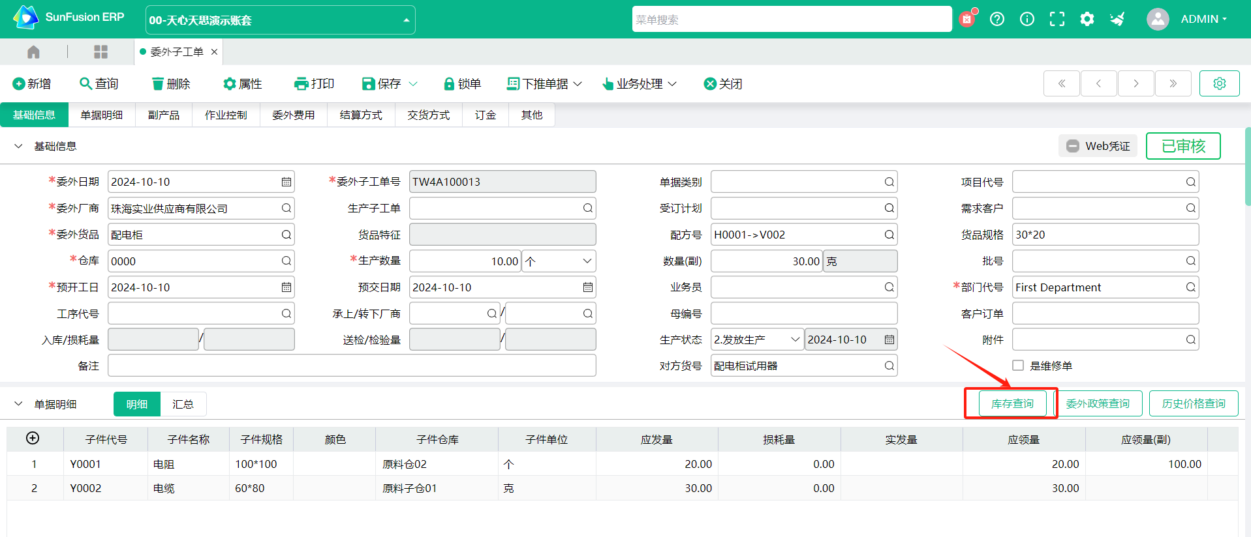The image size is (1251, 537).
Task: Open the 下推单据 dropdown menu
Action: click(544, 84)
